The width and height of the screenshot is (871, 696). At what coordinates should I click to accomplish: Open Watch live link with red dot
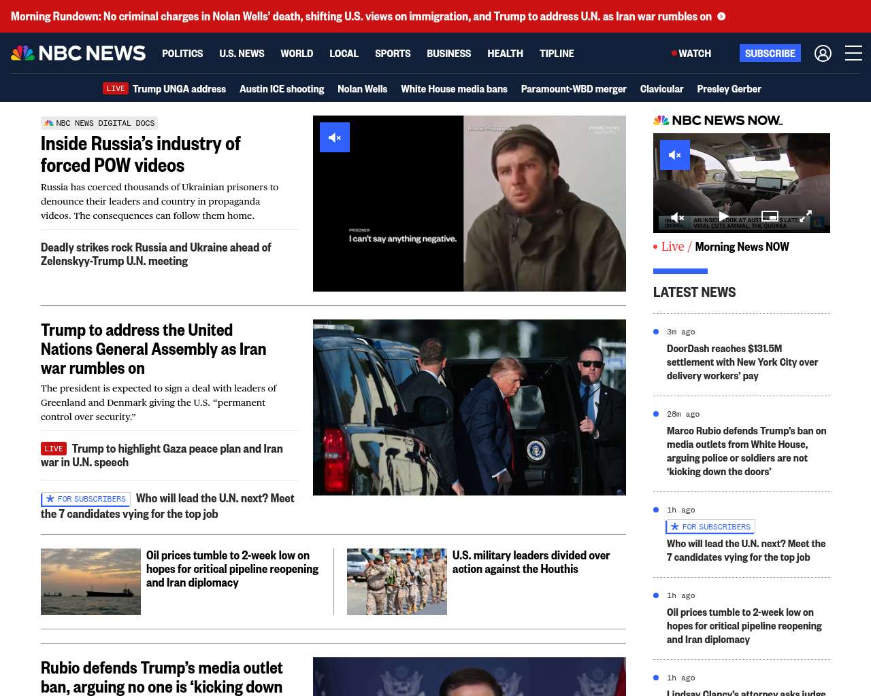pos(691,53)
